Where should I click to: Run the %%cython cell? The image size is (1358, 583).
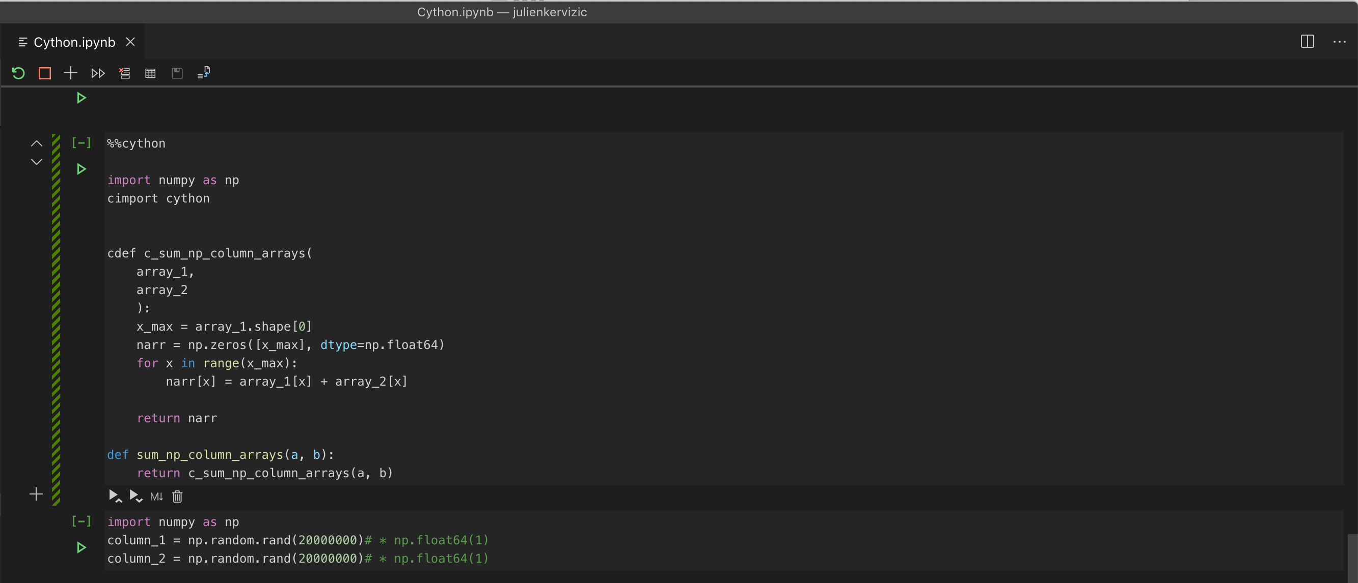pyautogui.click(x=81, y=169)
